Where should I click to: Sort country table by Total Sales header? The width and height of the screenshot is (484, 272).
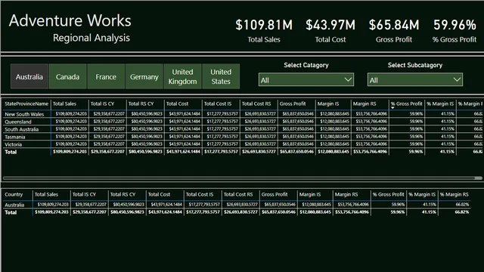[46, 195]
